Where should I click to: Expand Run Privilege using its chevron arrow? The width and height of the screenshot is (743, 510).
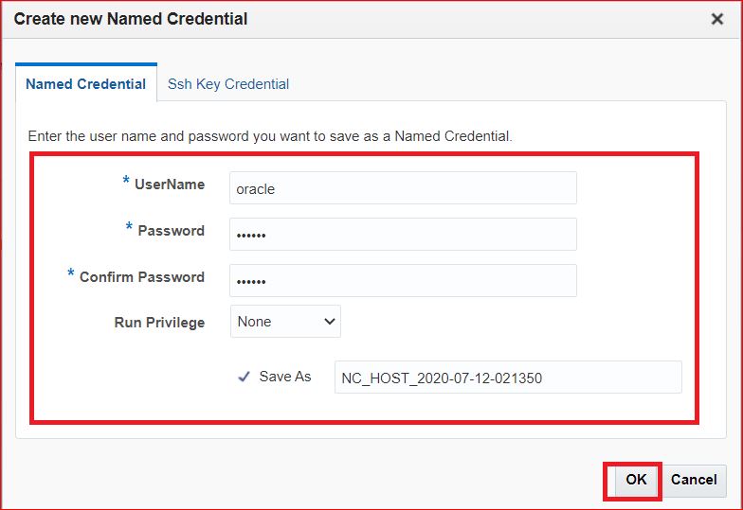coord(330,322)
